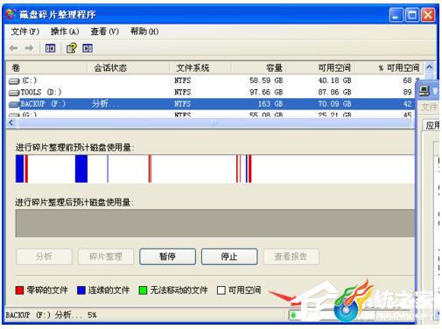Click the horizontal scrollbar left arrow

[x=11, y=122]
